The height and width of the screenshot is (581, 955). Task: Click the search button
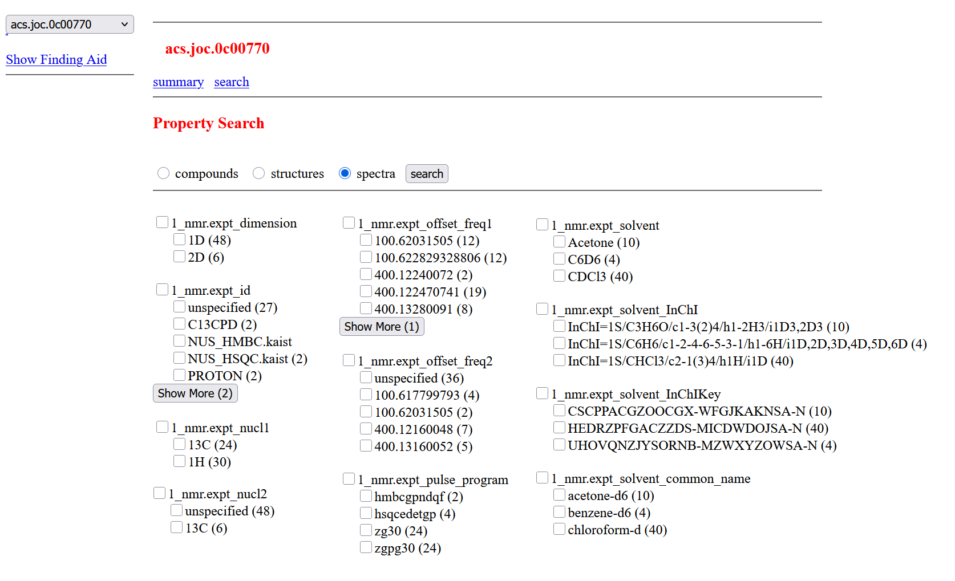click(427, 174)
